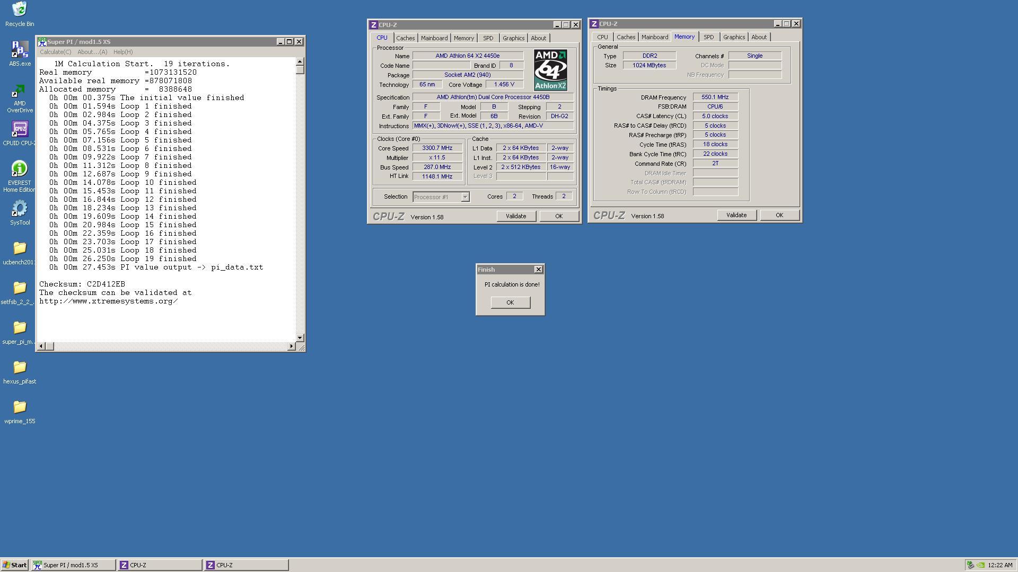Activate Super PI taskbar button
Viewport: 1018px width, 572px height.
click(x=73, y=565)
